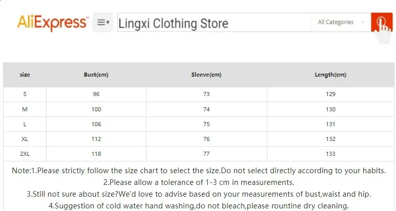Select the M size row label
Screen dimensions: 396x211
point(25,109)
